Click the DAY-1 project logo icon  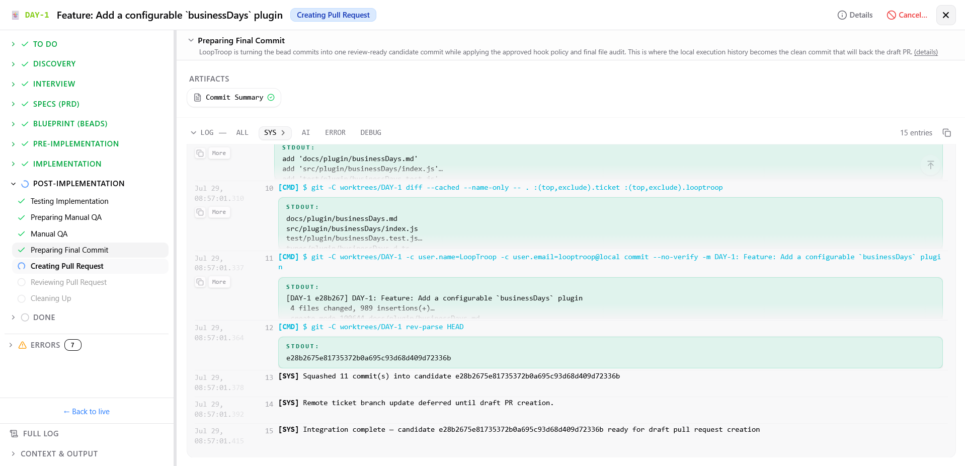coord(16,15)
